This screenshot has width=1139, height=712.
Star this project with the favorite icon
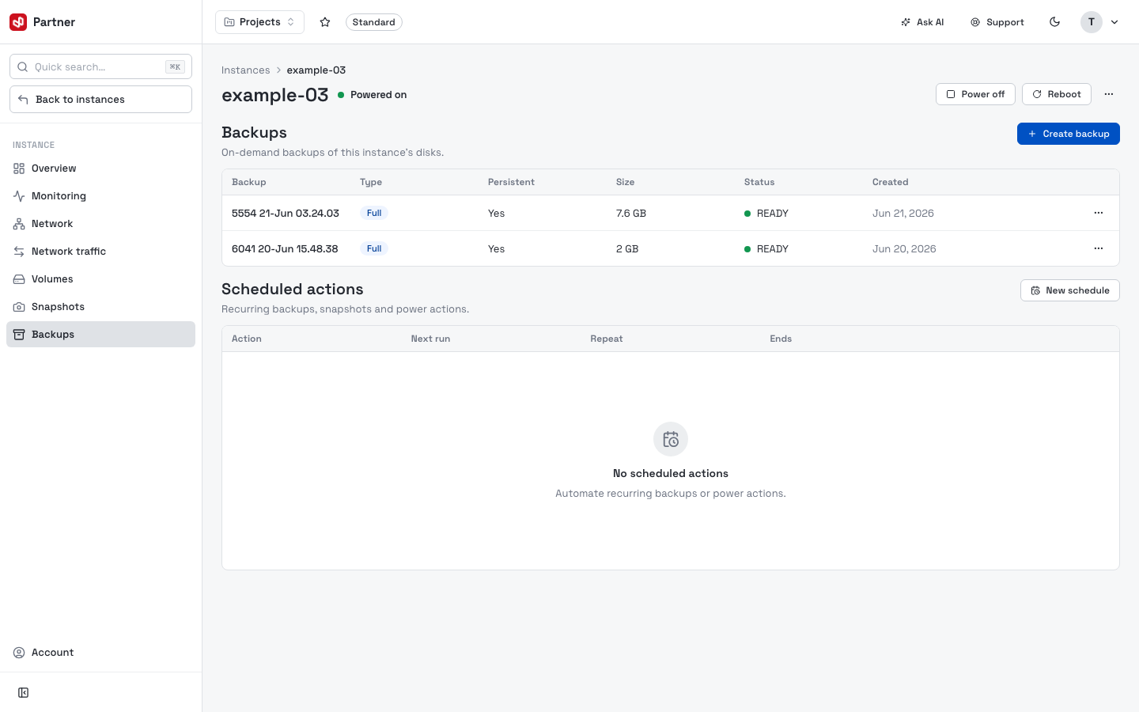pos(325,22)
